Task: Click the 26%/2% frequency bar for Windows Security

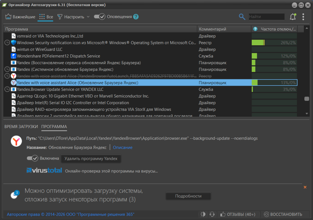Action: (x=274, y=43)
